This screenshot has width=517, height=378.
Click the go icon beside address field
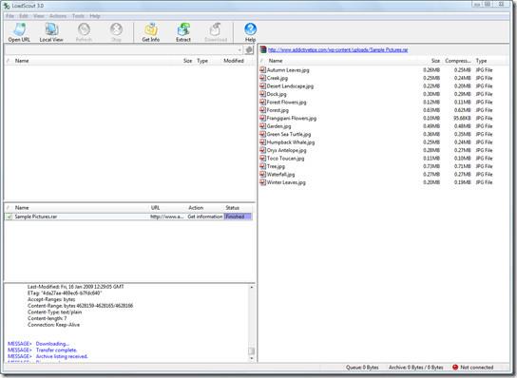(249, 49)
